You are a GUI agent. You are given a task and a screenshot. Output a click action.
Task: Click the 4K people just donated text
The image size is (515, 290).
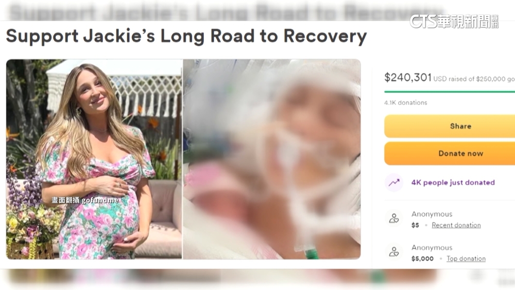(453, 183)
